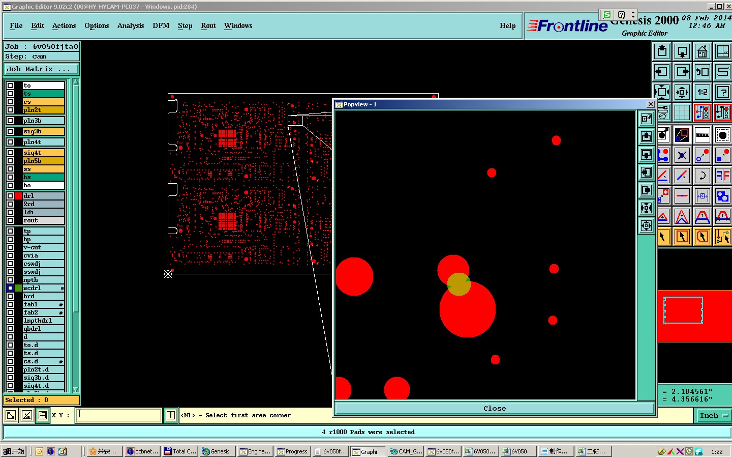Open the File menu
This screenshot has height=458, width=732.
16,26
